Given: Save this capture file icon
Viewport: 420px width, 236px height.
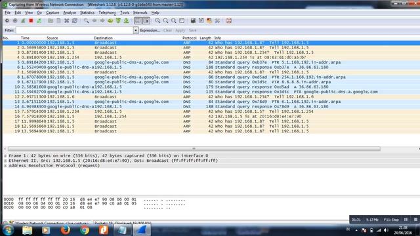Looking at the screenshot, I should click(x=58, y=20).
